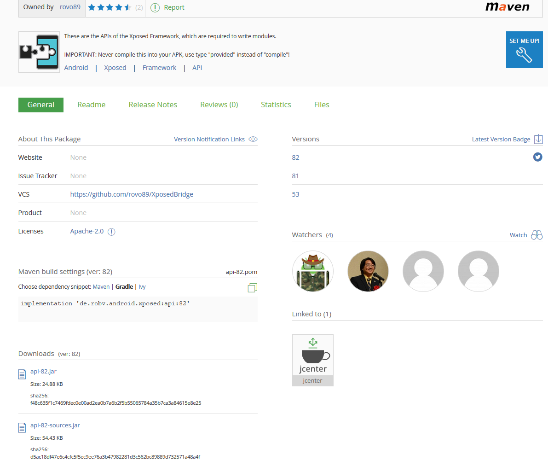Screen dimensions: 548x472
Task: Select the General tab
Action: click(x=41, y=105)
